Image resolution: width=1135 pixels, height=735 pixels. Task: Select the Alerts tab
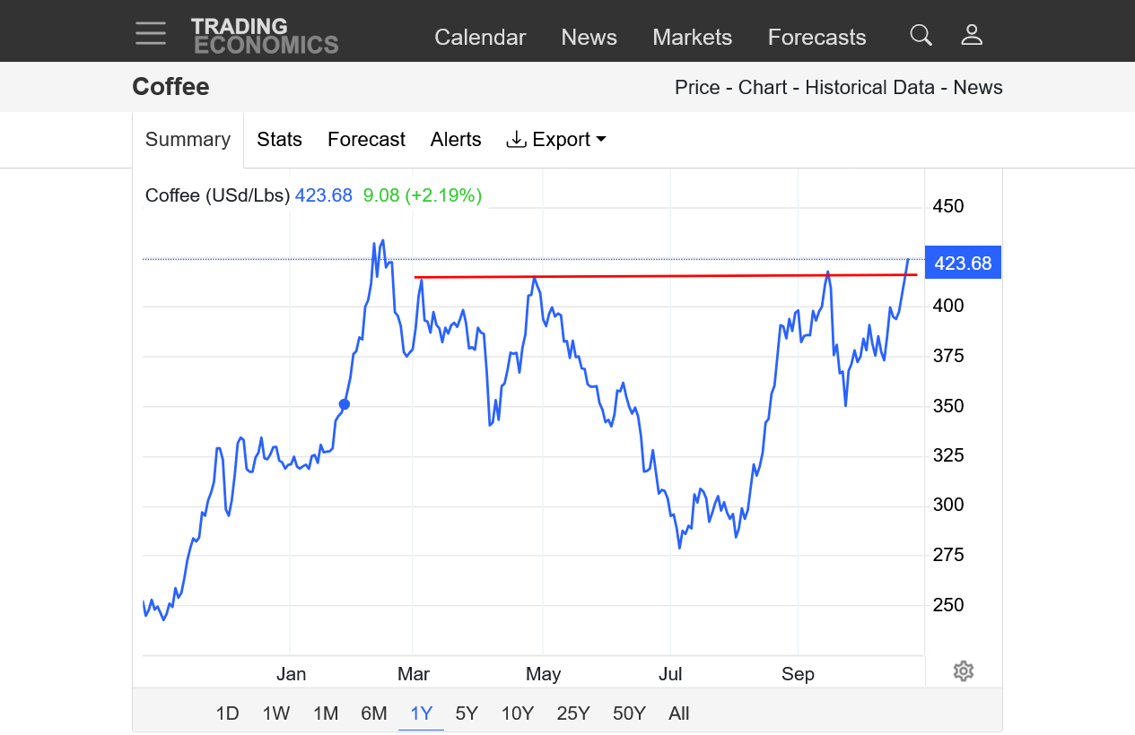pyautogui.click(x=456, y=140)
